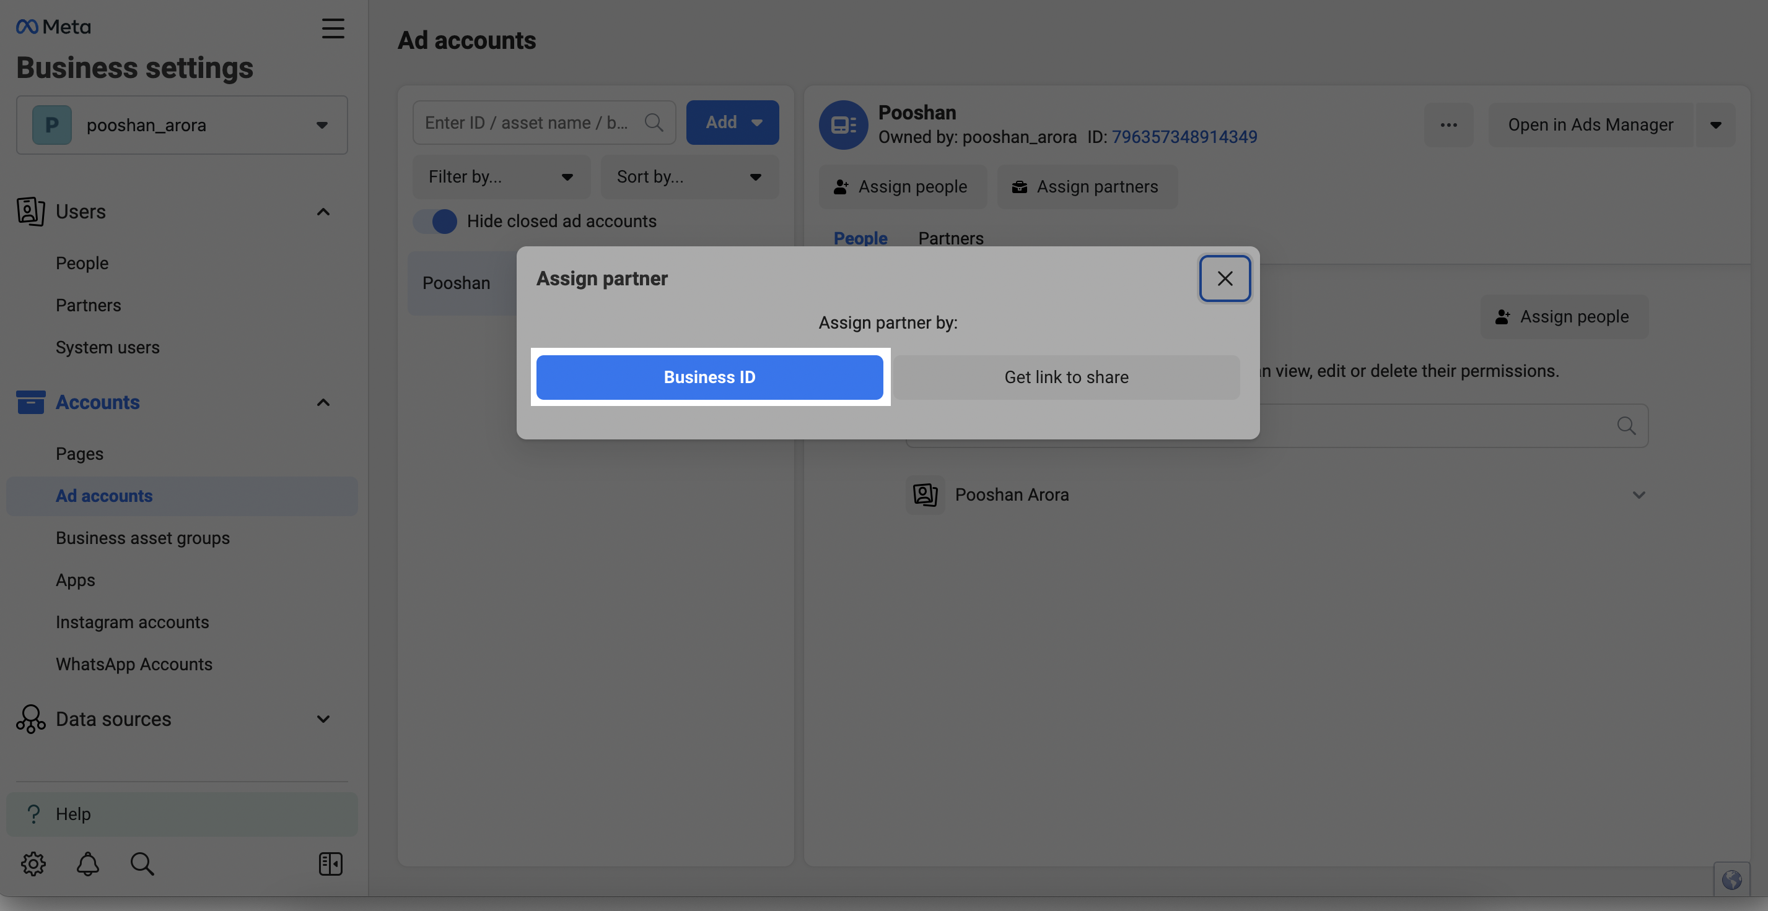Open WhatsApp Accounts in sidebar
Image resolution: width=1768 pixels, height=911 pixels.
(x=134, y=664)
